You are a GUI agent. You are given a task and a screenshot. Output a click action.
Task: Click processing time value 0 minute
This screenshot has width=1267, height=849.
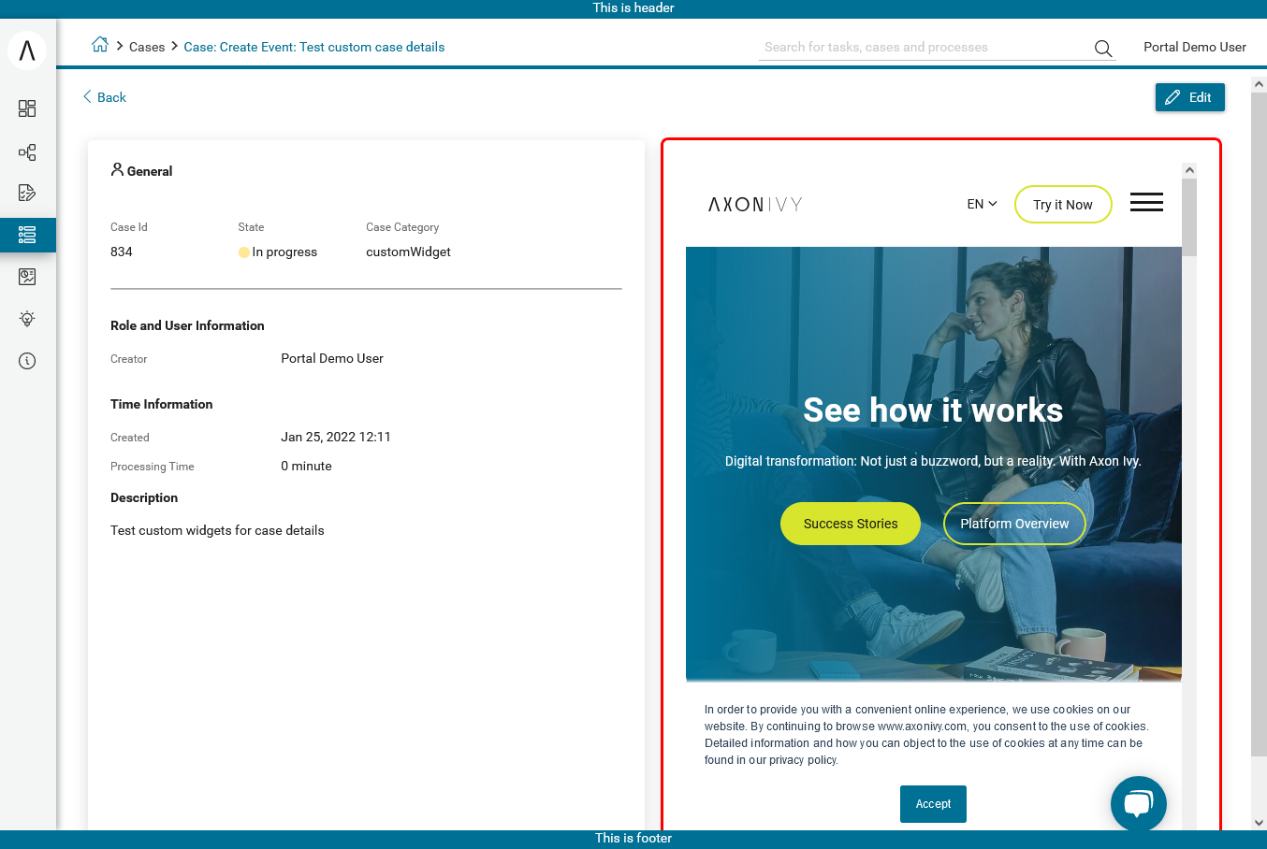point(306,466)
